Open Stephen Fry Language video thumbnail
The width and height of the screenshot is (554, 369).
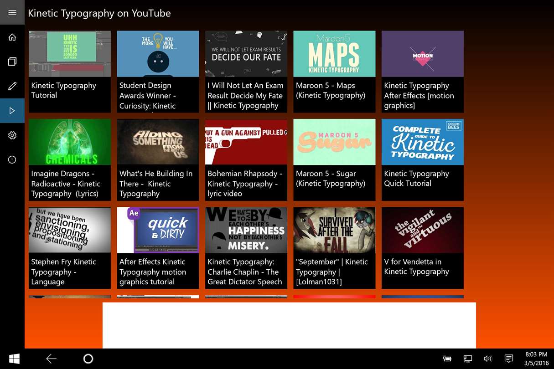[70, 230]
